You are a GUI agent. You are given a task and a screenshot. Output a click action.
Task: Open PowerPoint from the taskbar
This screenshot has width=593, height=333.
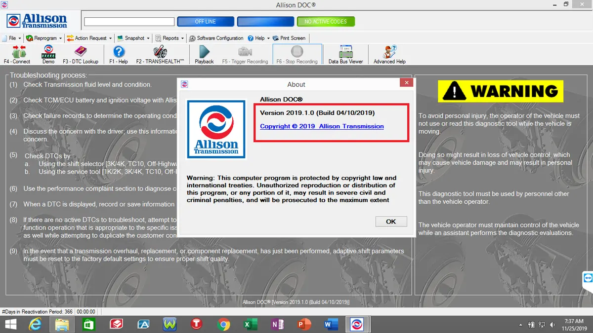(304, 324)
